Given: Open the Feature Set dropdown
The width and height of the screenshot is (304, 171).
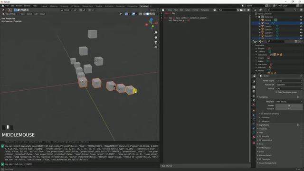Looking at the screenshot, I should [289, 85].
